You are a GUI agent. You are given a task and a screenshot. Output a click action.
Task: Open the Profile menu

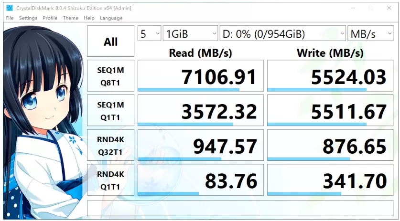tap(50, 18)
